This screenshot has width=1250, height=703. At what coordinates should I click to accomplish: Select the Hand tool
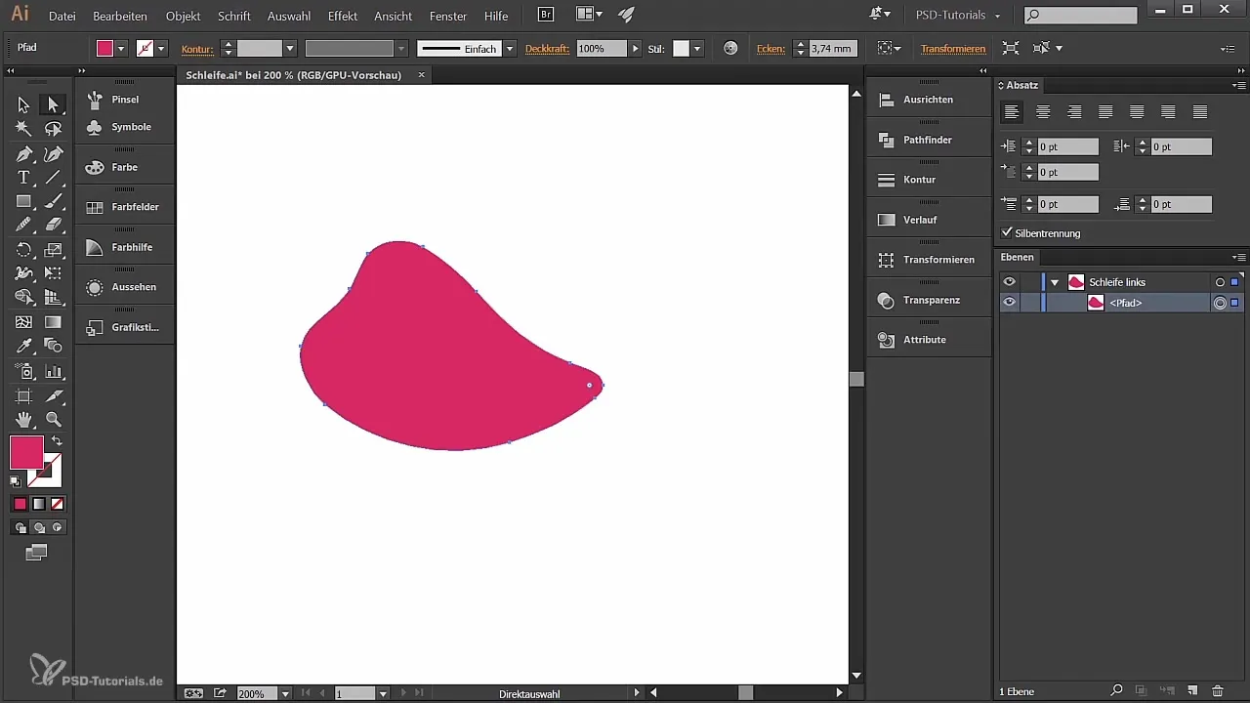(x=23, y=420)
